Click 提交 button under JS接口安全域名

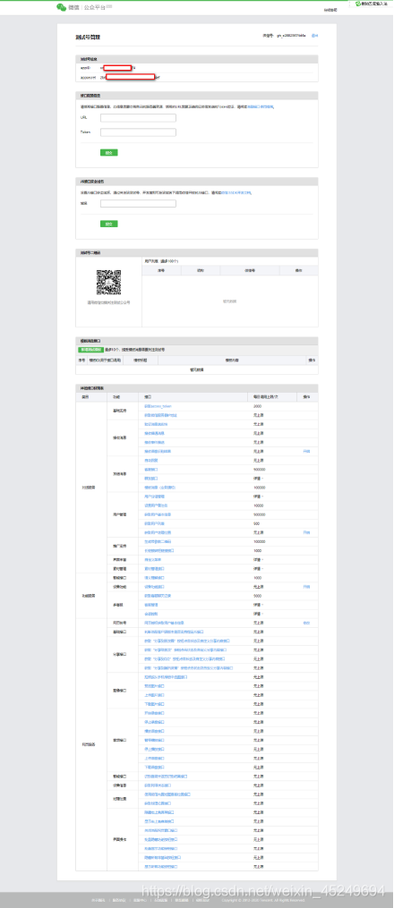point(109,224)
